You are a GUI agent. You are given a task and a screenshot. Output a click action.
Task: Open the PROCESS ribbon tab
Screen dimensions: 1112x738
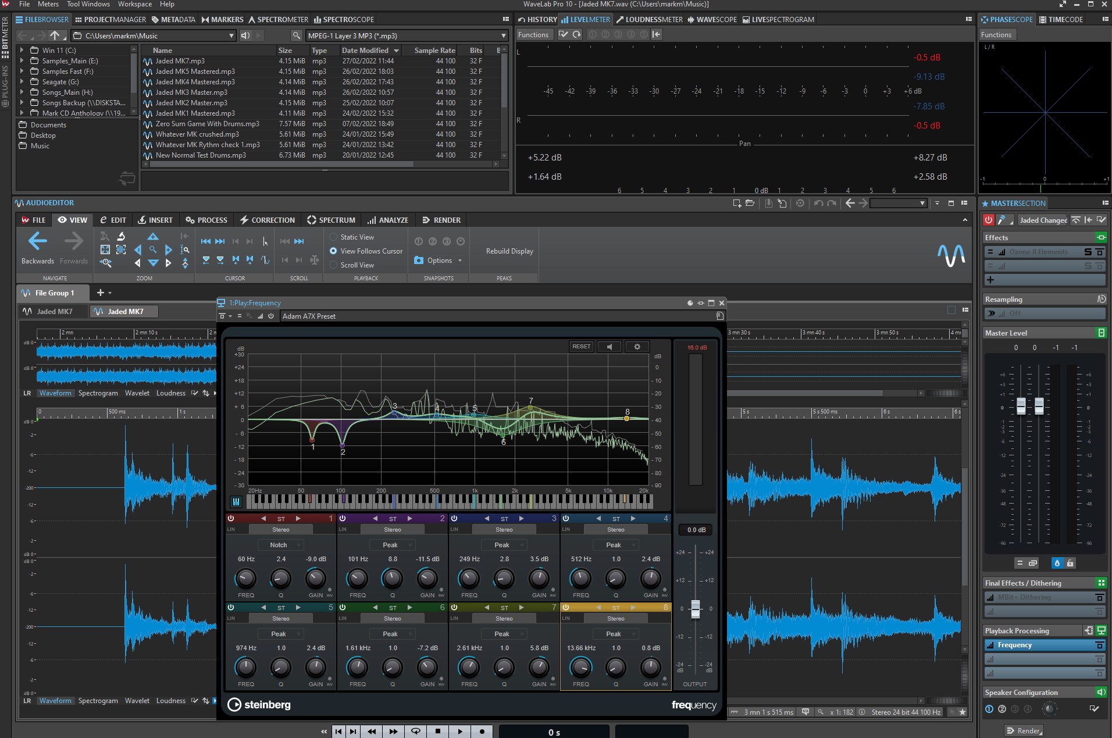point(206,220)
